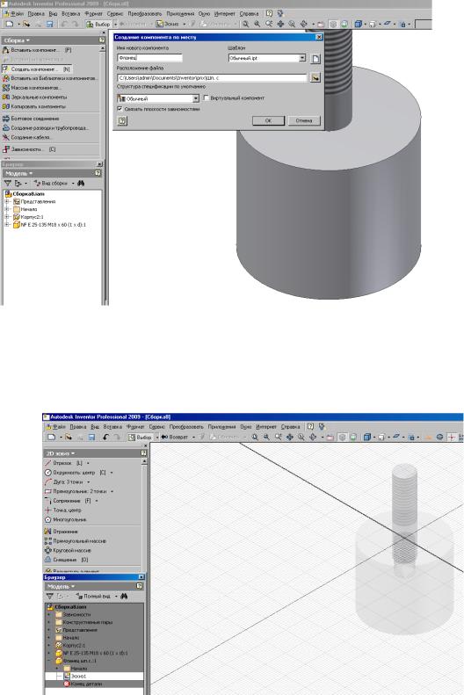The width and height of the screenshot is (464, 695).
Task: Open the Правка menu in the upper window
Action: [36, 14]
